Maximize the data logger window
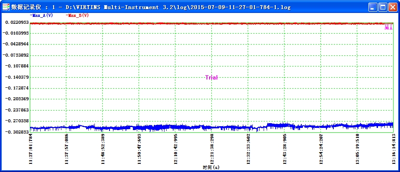 coord(383,7)
